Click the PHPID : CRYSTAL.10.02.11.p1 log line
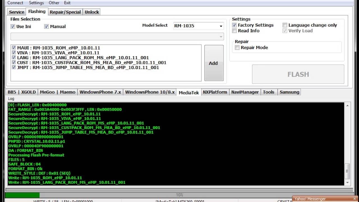The width and height of the screenshot is (359, 202). pos(36,141)
